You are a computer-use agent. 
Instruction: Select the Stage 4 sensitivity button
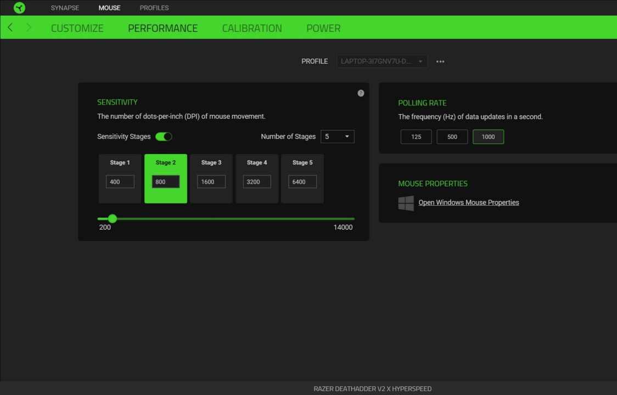256,178
